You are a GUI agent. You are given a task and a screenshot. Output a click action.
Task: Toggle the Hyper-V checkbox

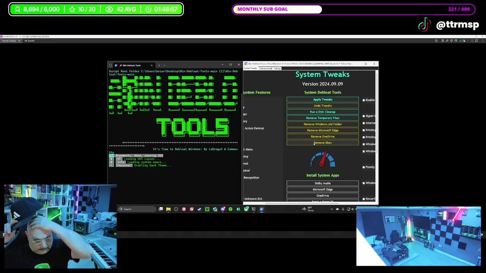click(364, 116)
